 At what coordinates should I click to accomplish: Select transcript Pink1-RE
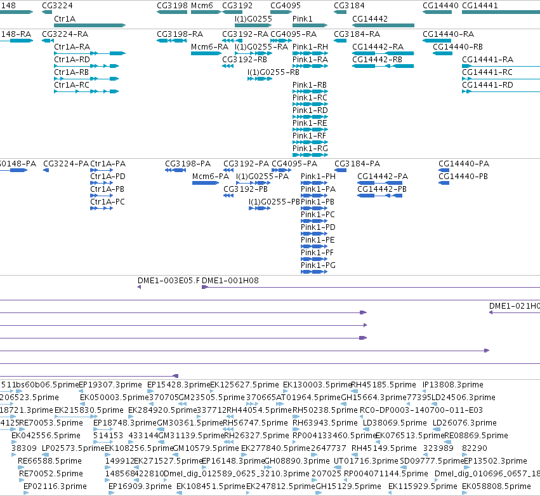click(x=310, y=130)
